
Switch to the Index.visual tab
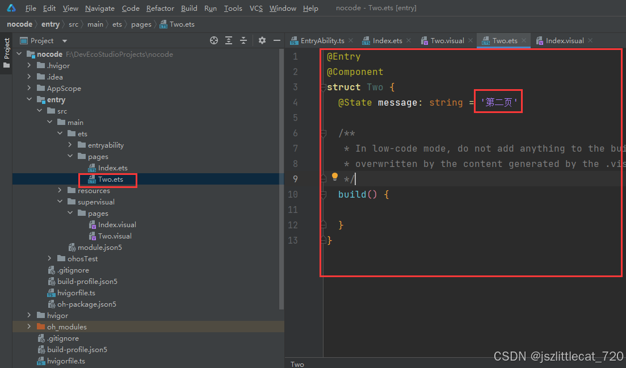tap(564, 40)
